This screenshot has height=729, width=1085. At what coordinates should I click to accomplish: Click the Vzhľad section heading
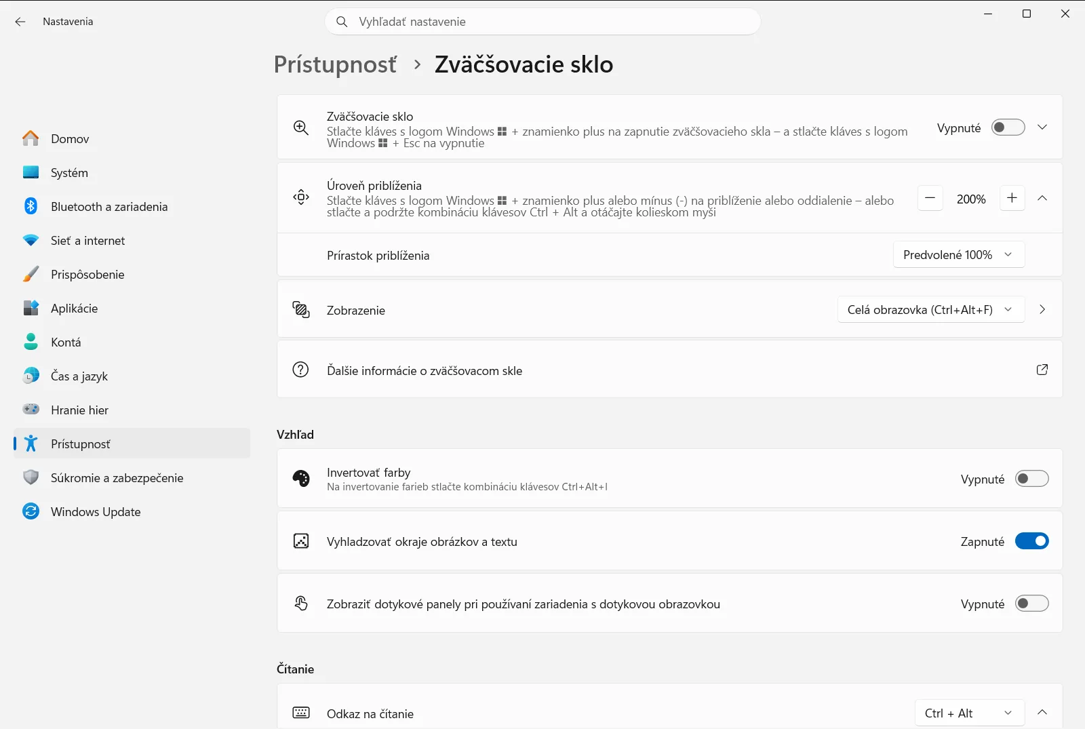click(x=295, y=435)
